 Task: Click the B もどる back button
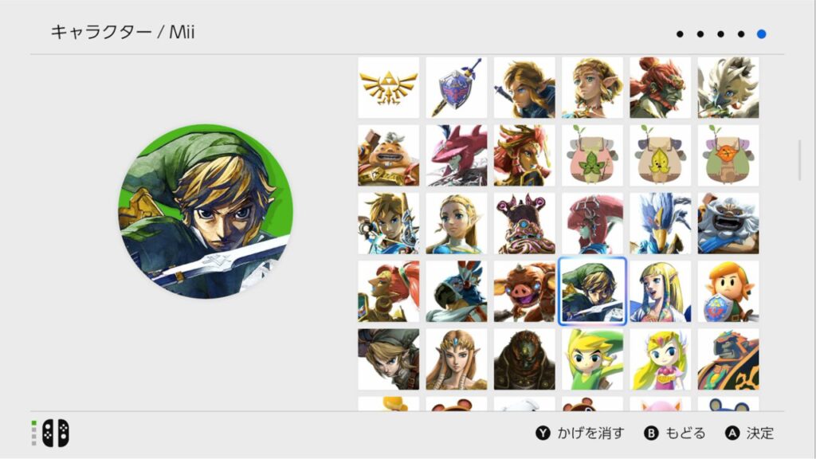(675, 433)
